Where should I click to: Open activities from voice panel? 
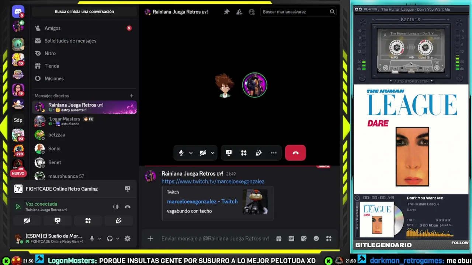[x=88, y=220]
